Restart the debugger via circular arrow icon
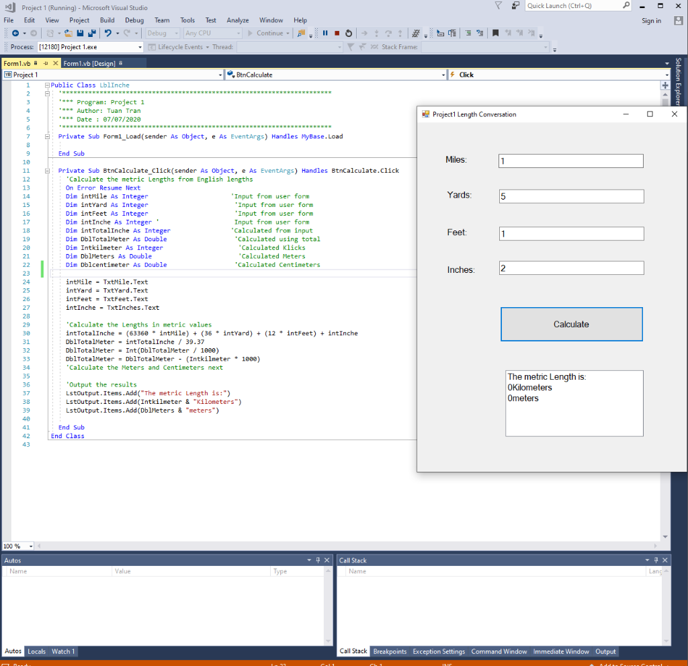 pos(349,33)
